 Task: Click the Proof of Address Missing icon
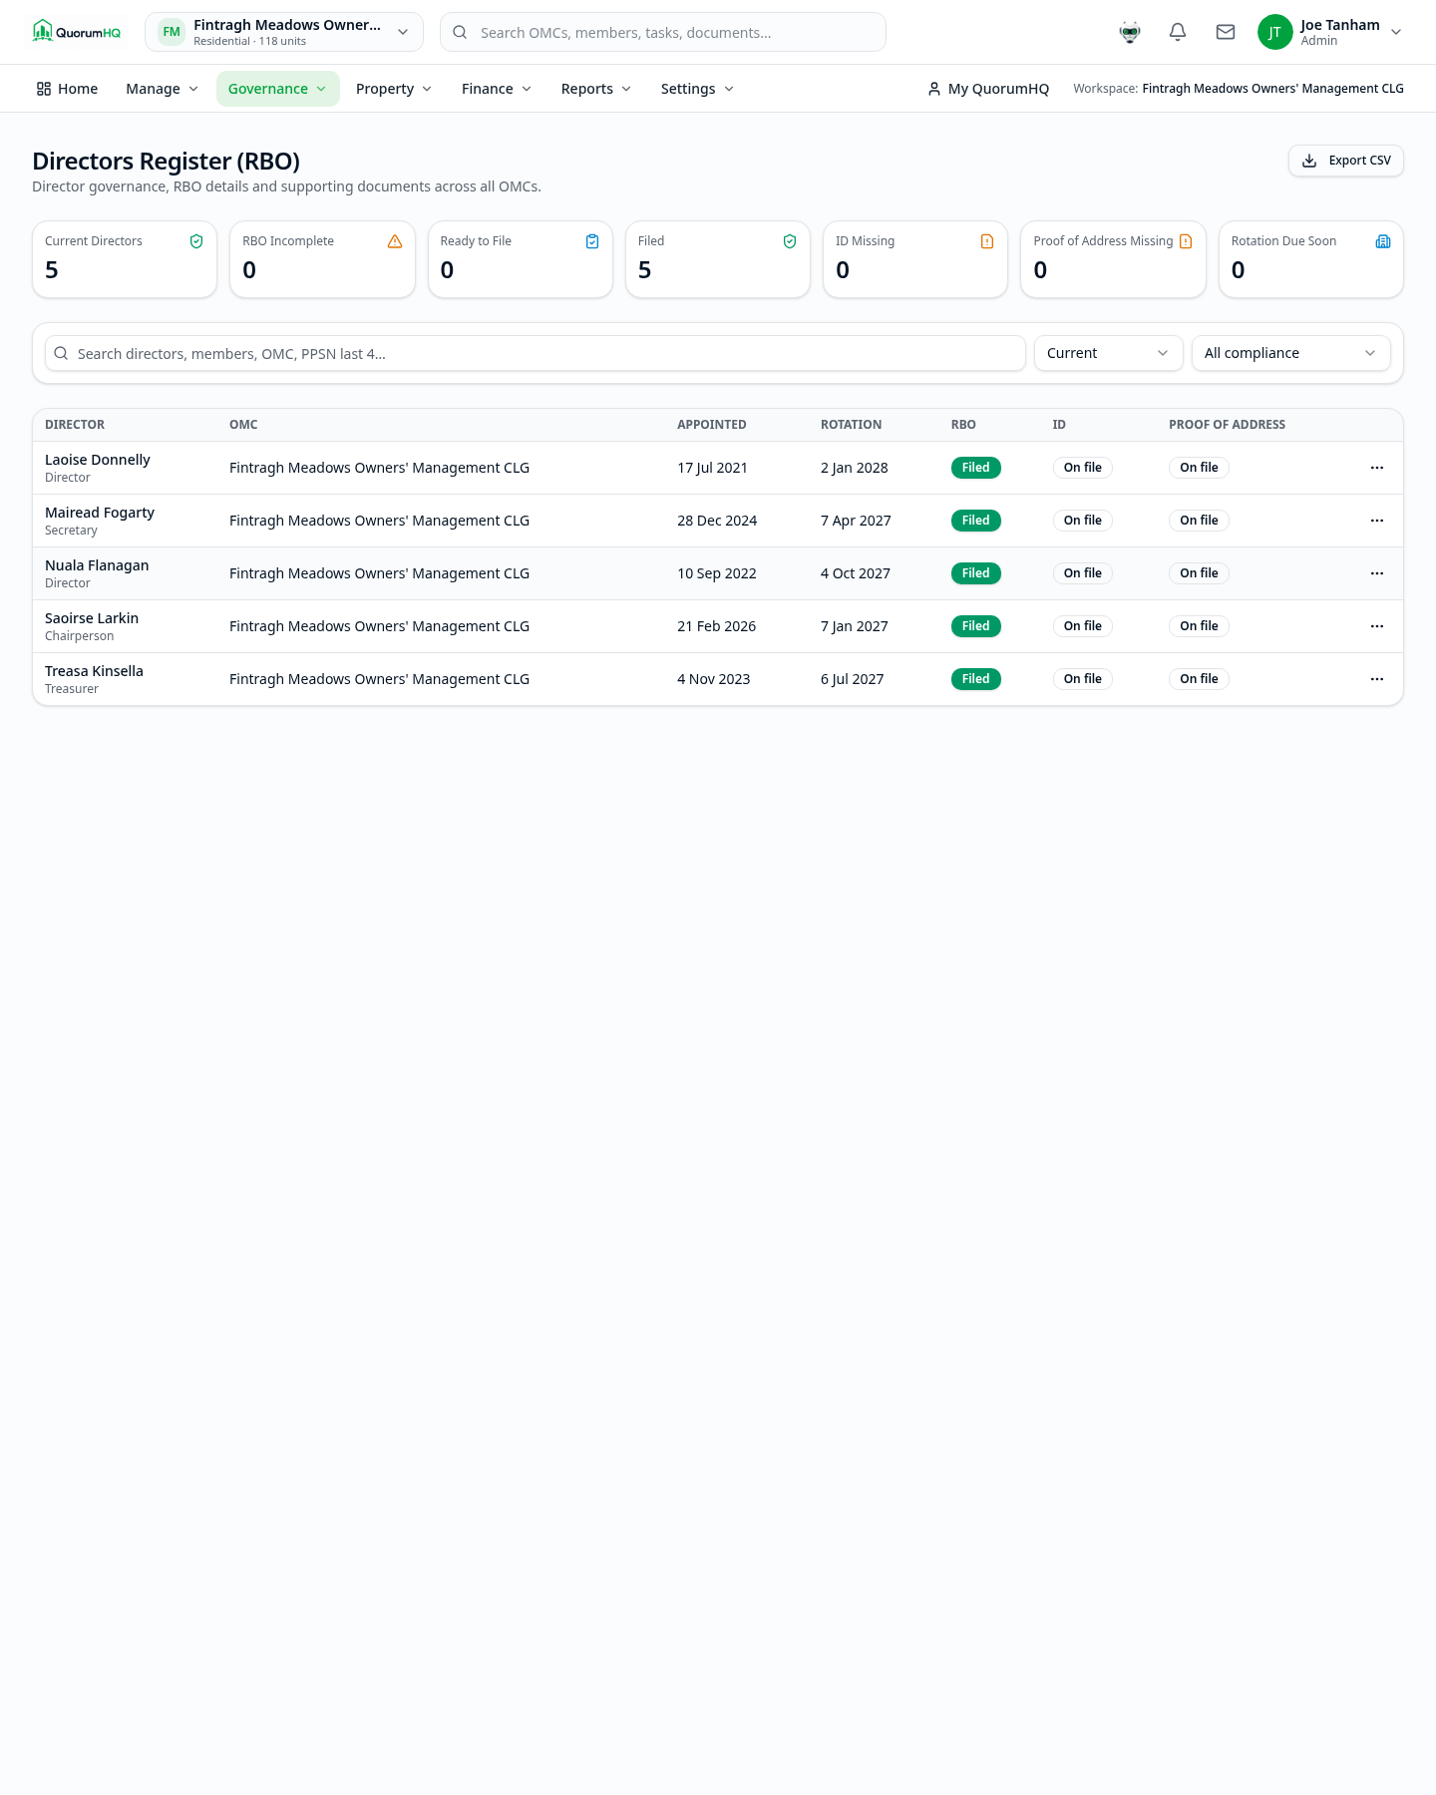pos(1186,241)
